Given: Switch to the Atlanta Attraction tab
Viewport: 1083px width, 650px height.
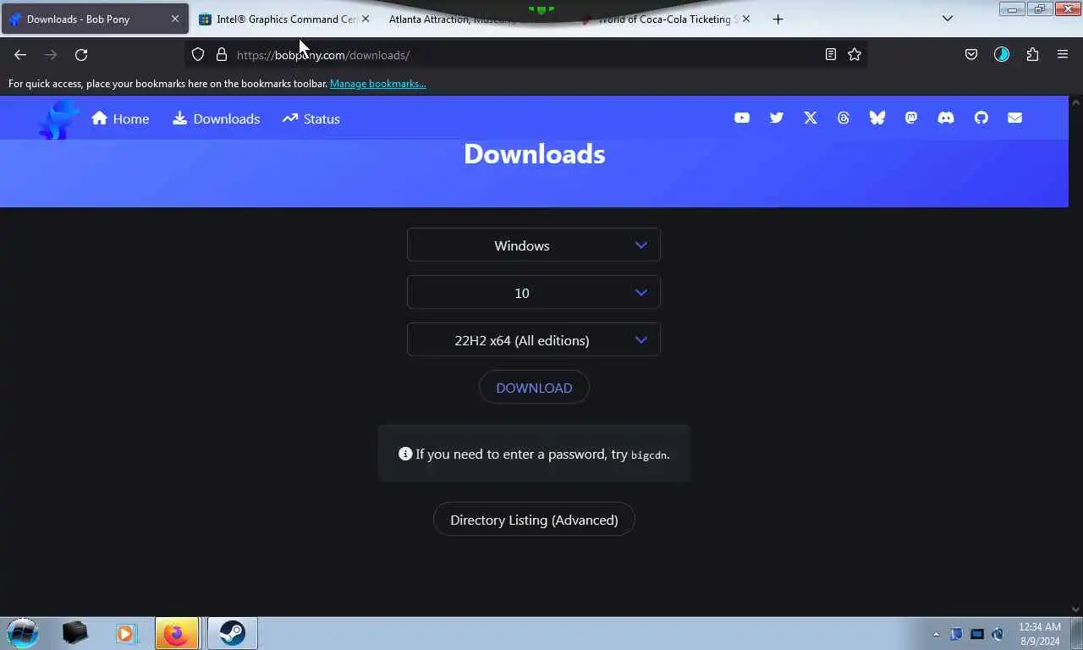Looking at the screenshot, I should click(474, 19).
